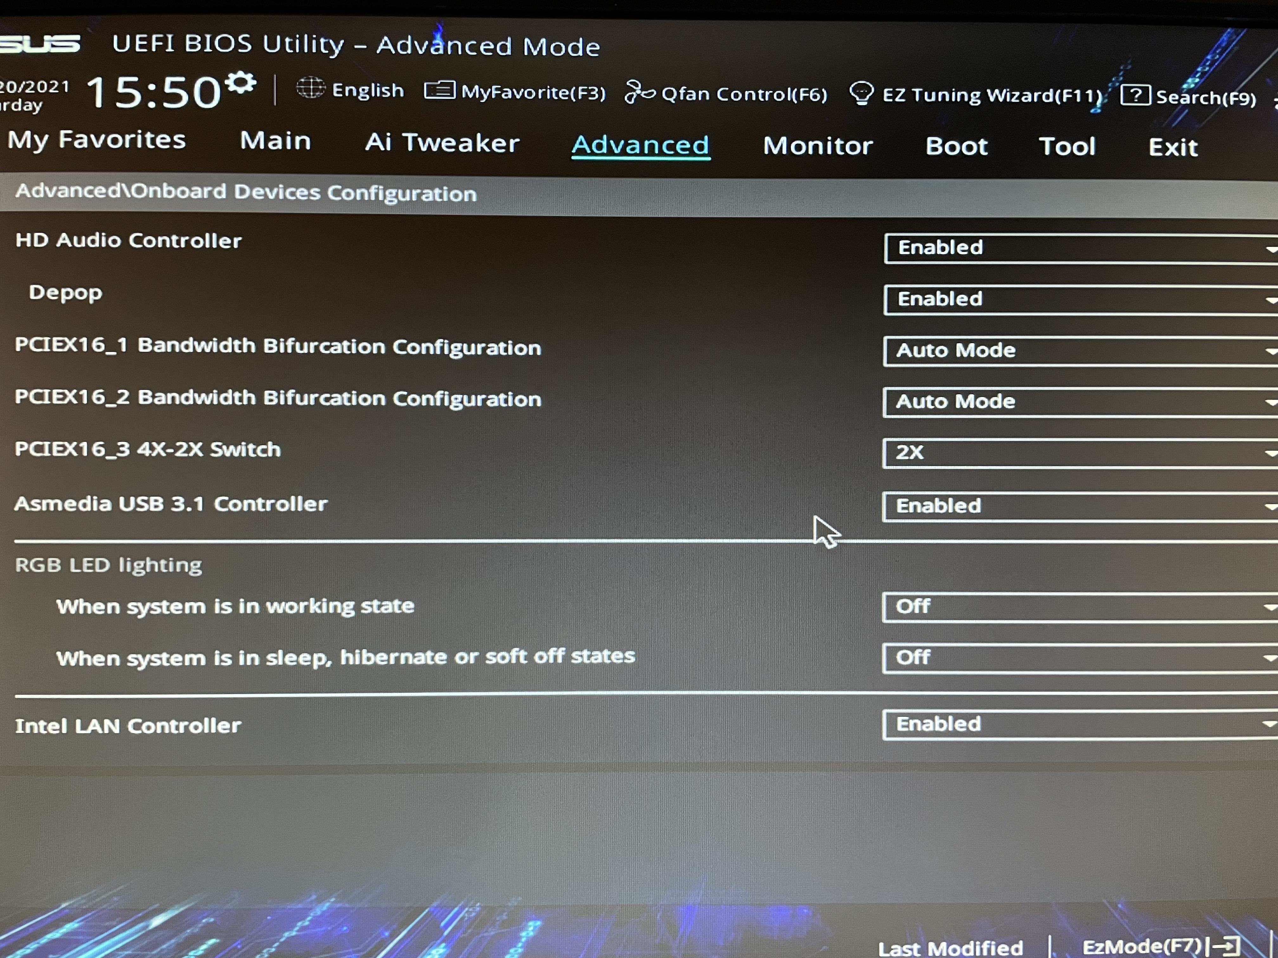Select PCIEX16_3 4X-2X Switch label
This screenshot has width=1278, height=958.
click(x=148, y=449)
